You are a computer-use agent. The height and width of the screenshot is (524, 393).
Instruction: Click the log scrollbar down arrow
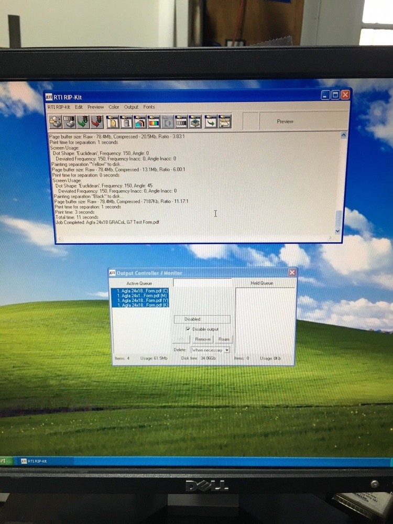(337, 231)
